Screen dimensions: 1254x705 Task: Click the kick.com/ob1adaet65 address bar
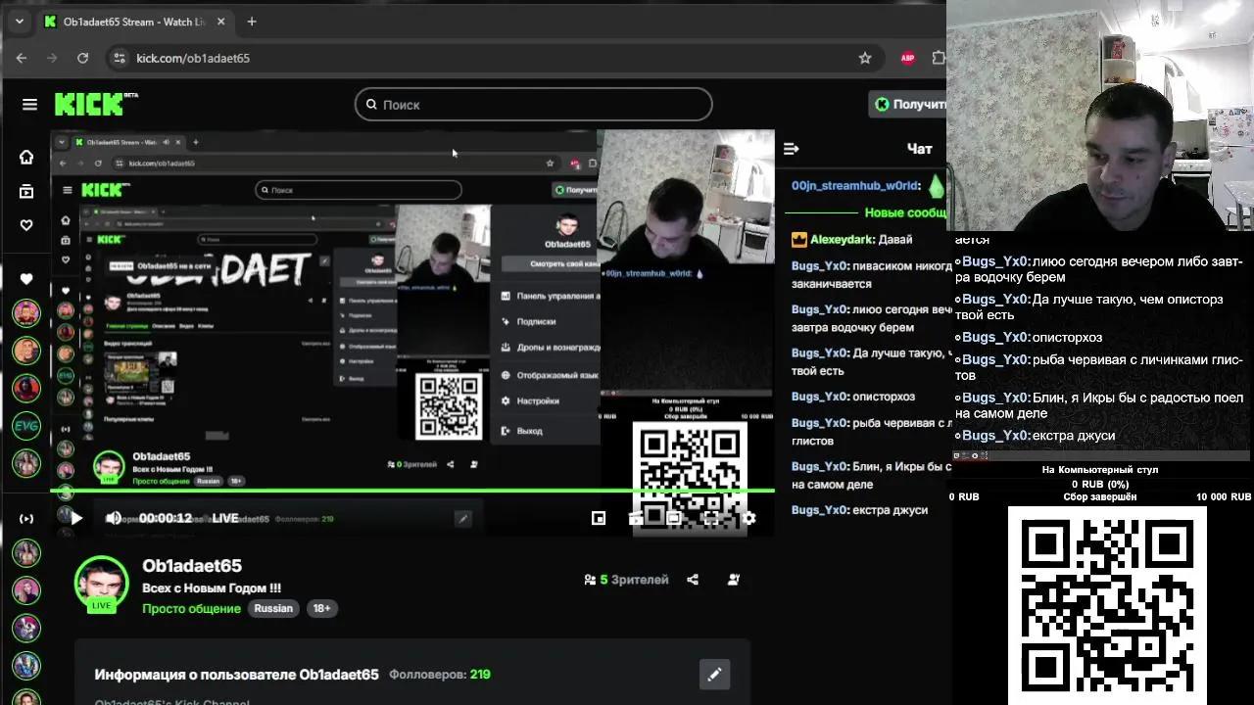(193, 58)
